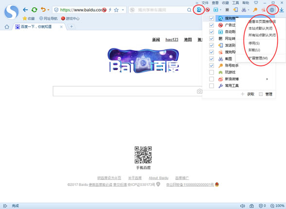The image size is (286, 209).
Task: Click the three-dots extensions menu button
Action: (x=272, y=10)
